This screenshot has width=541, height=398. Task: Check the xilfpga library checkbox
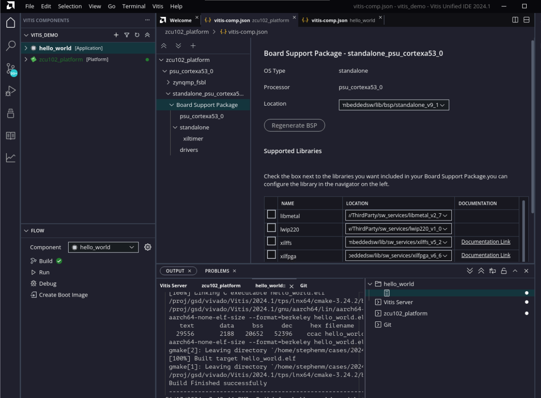point(271,255)
